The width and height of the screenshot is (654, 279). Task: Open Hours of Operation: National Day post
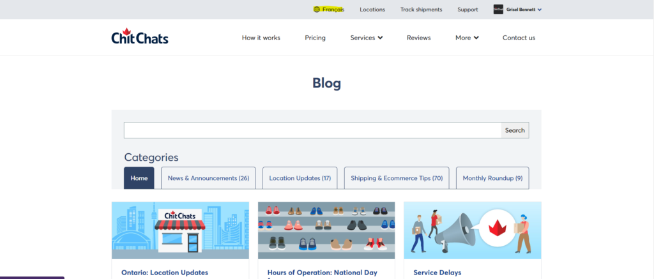[x=323, y=273]
